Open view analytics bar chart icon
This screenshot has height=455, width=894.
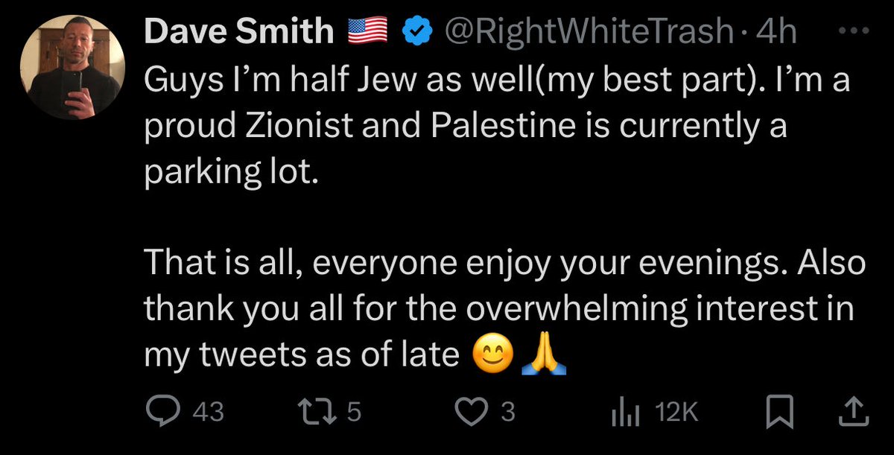point(622,412)
